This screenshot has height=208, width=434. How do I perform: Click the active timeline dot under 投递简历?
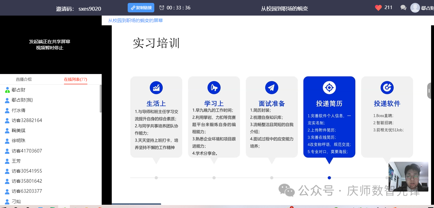329,178
